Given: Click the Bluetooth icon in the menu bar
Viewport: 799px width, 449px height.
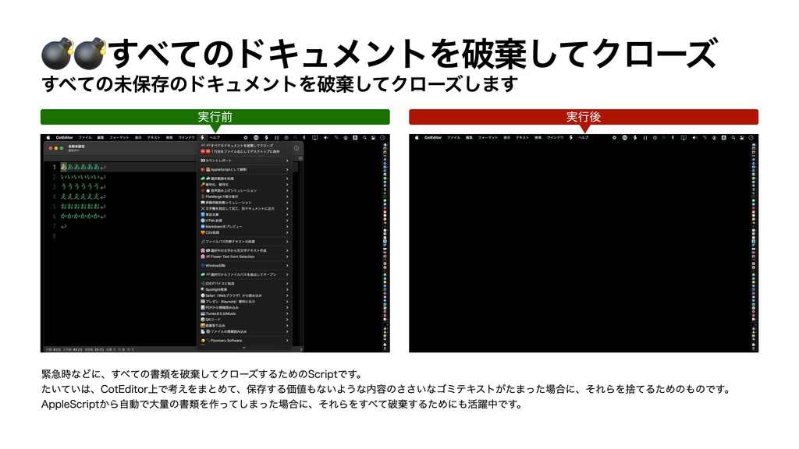Looking at the screenshot, I should [x=304, y=137].
